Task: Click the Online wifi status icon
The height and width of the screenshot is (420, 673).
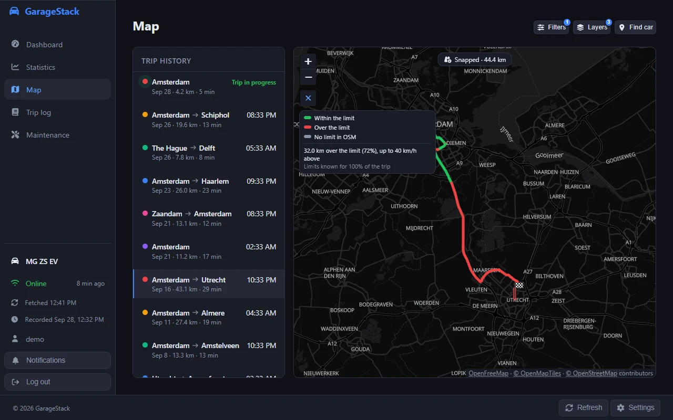Action: 15,283
